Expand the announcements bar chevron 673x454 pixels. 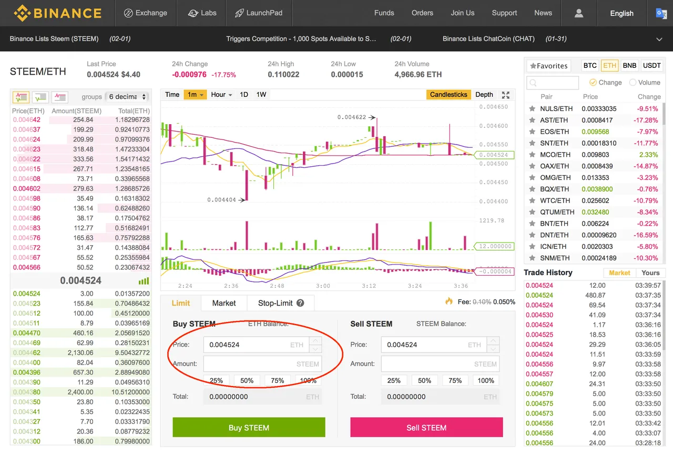[659, 39]
